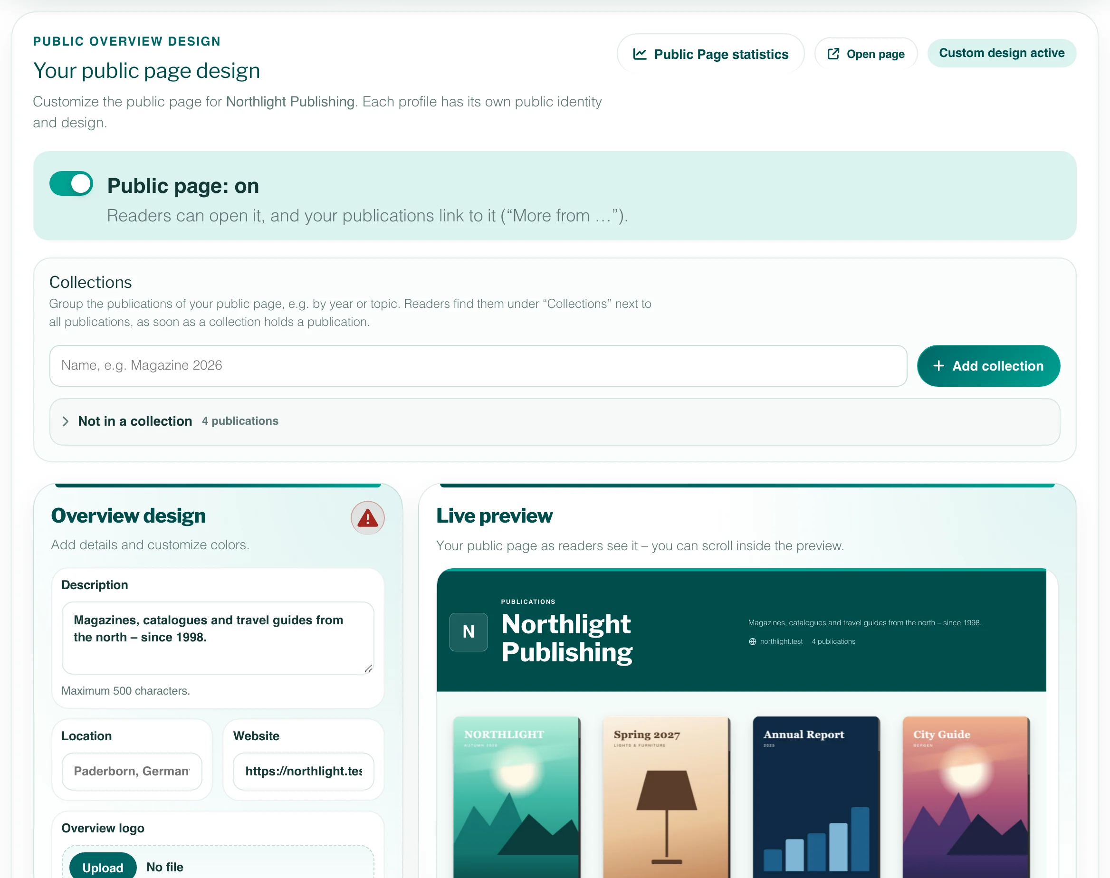The height and width of the screenshot is (878, 1110).
Task: Click the textarea resize handle in Description
Action: (369, 668)
